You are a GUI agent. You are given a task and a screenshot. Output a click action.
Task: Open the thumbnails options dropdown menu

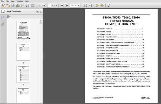9,17
